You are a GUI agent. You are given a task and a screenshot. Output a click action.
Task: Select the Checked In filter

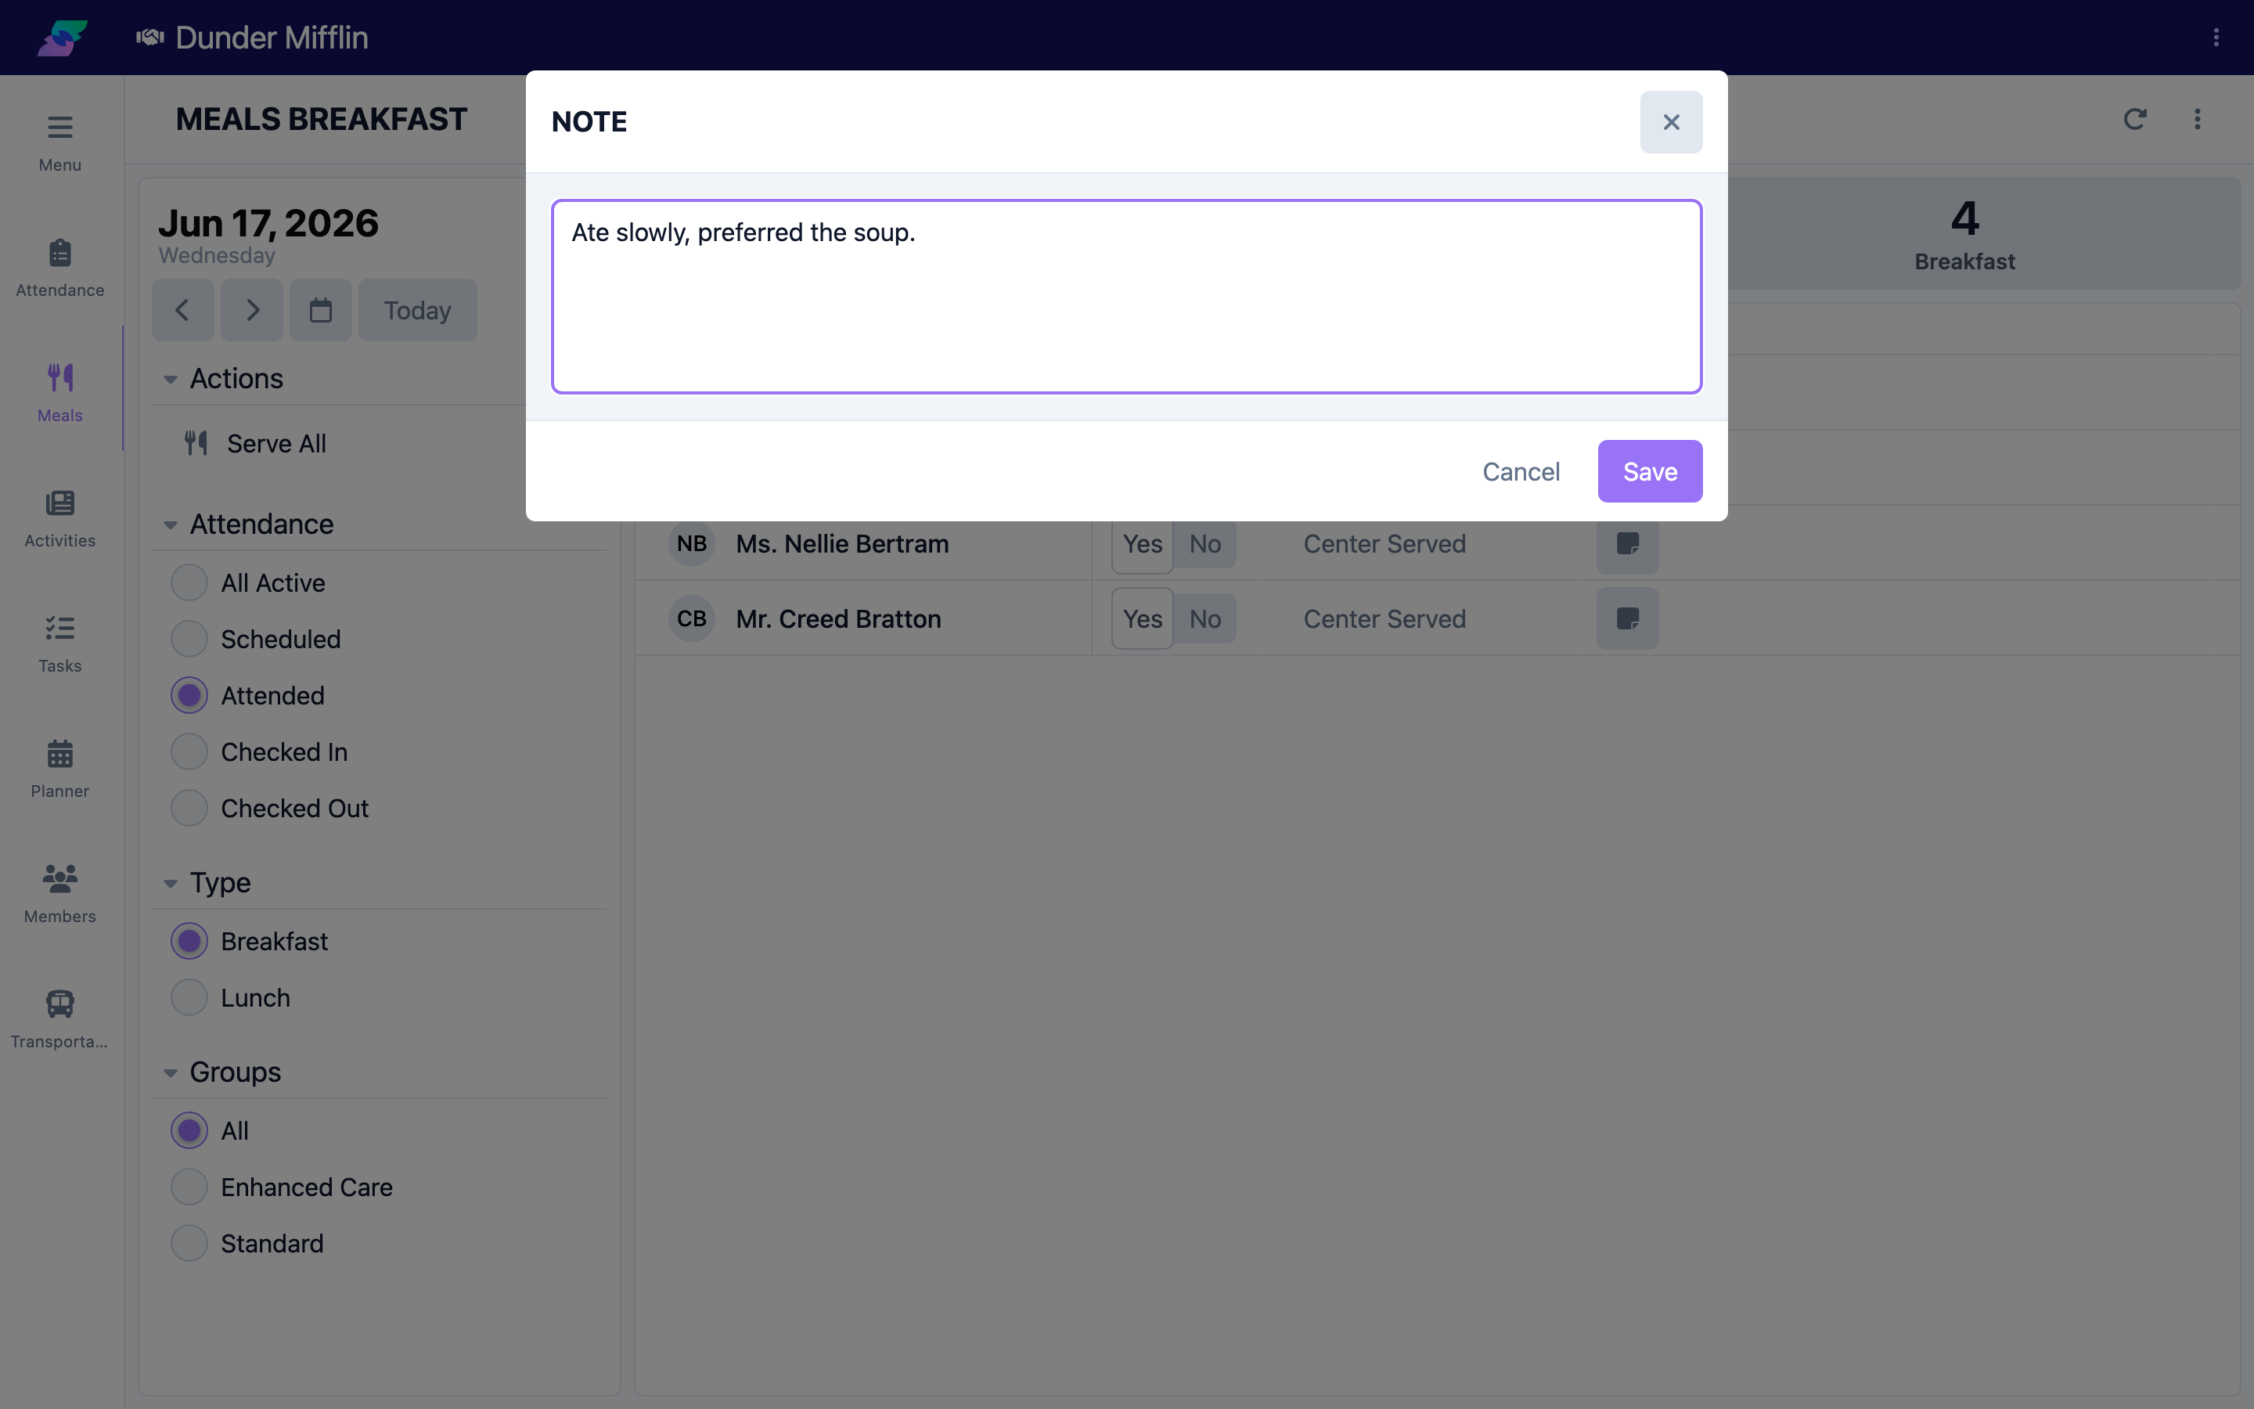click(x=260, y=752)
